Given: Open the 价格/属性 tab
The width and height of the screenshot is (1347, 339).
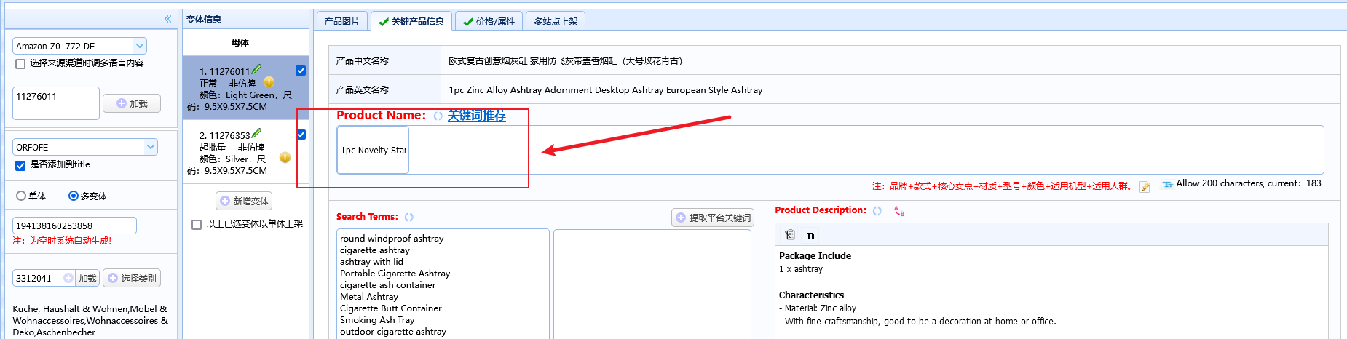Looking at the screenshot, I should tap(489, 21).
